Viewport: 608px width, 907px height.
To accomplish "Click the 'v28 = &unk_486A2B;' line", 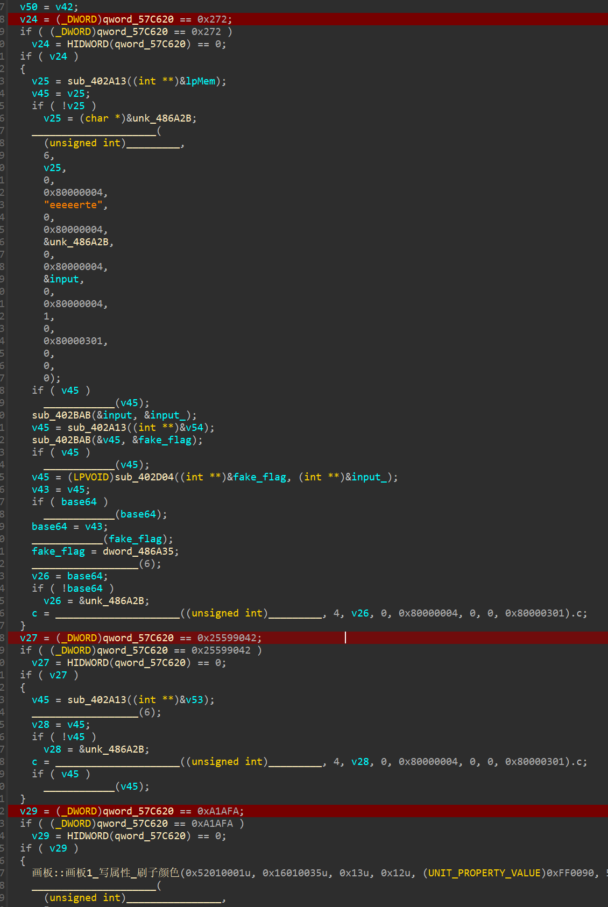I will coord(96,749).
